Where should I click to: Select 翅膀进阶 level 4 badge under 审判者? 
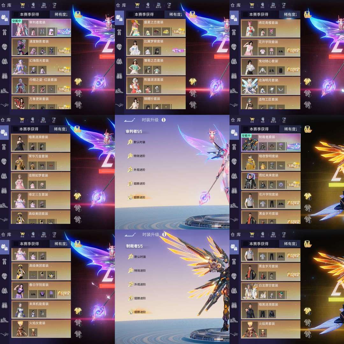point(130,197)
